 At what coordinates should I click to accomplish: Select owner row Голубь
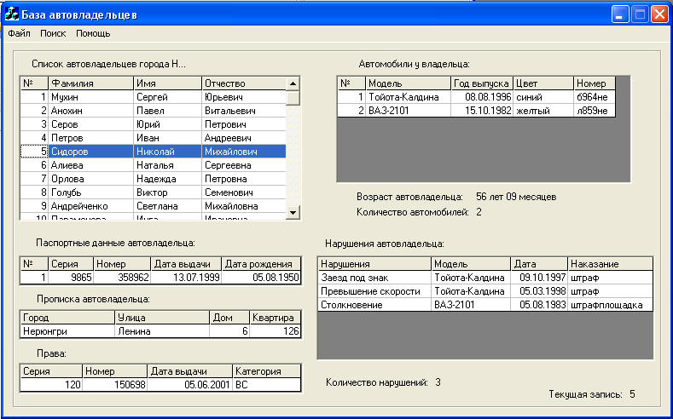click(x=154, y=192)
